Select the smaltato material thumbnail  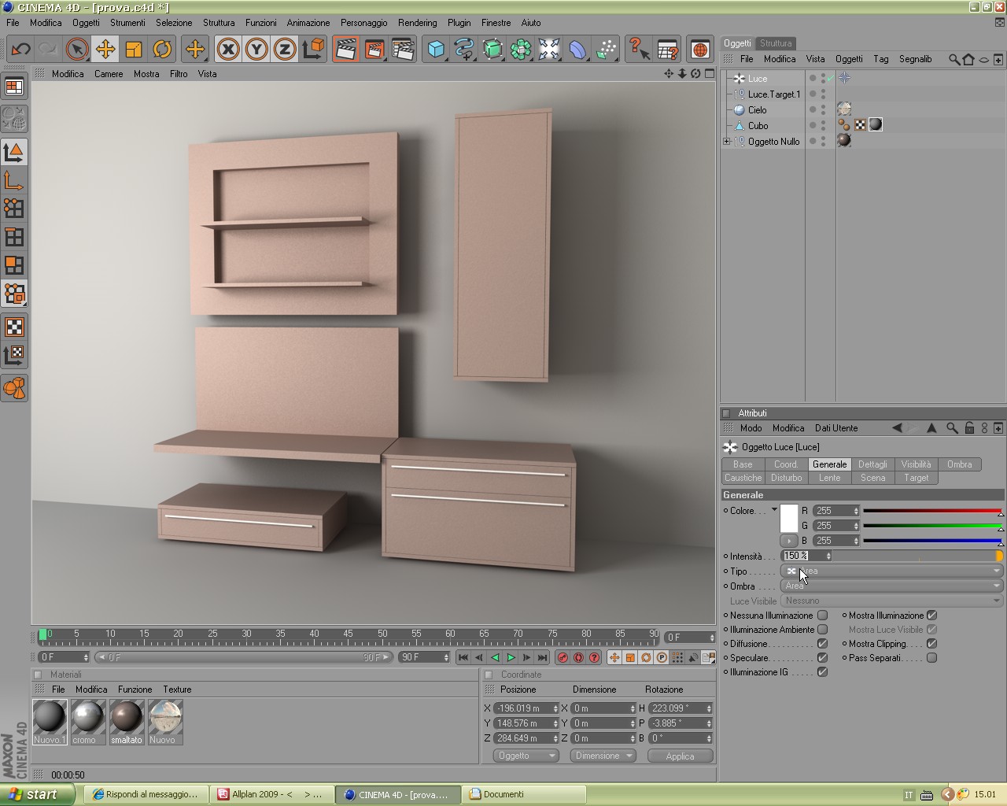(127, 718)
